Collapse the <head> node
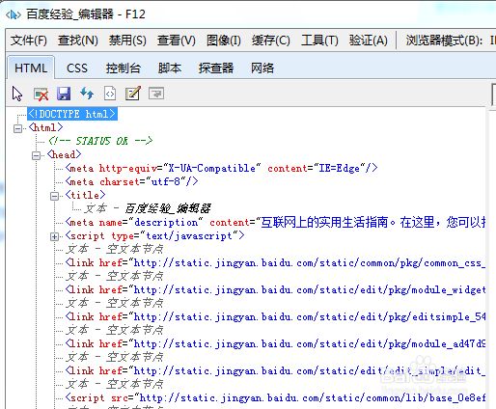This screenshot has width=496, height=409. (x=37, y=155)
